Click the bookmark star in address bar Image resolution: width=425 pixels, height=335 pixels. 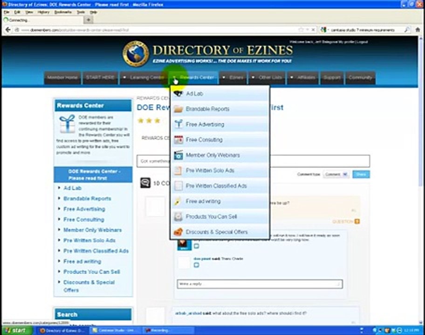click(x=301, y=30)
